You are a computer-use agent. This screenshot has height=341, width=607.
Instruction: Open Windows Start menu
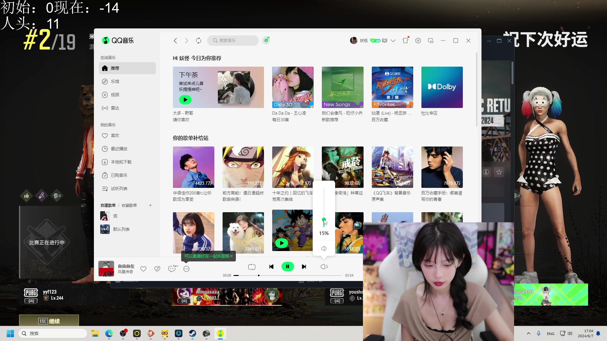[10, 333]
